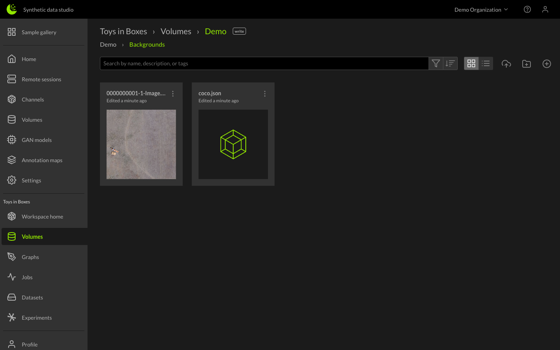Click Volumes breadcrumb link in header
Image resolution: width=560 pixels, height=350 pixels.
[176, 31]
